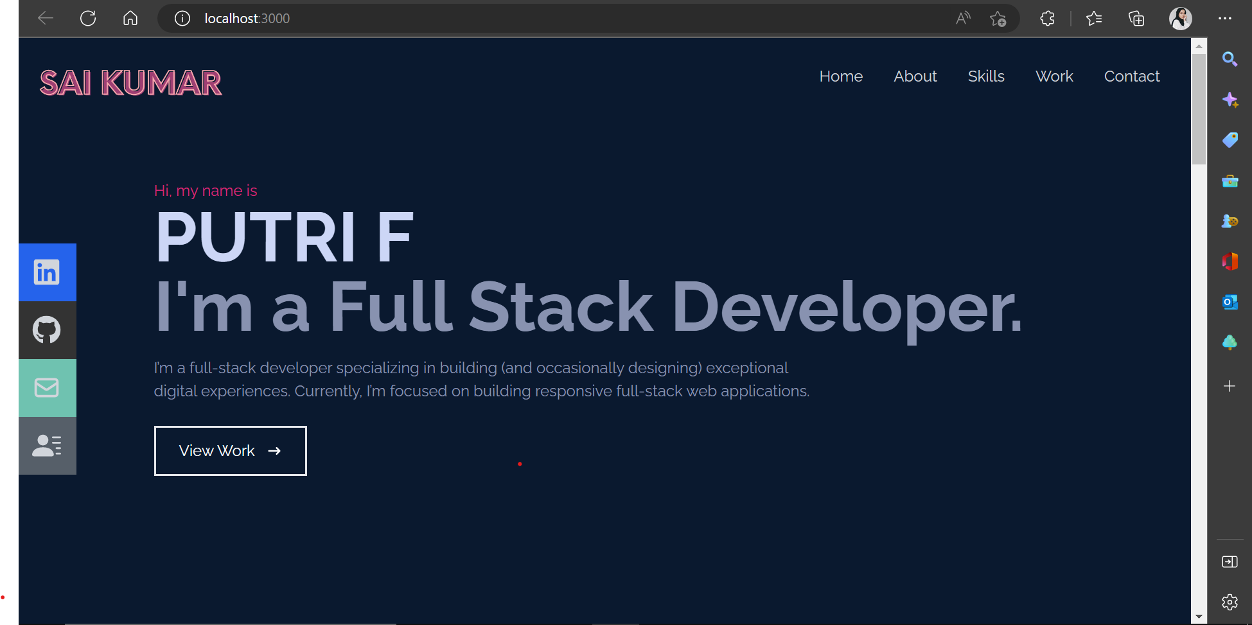Open the LinkedIn profile icon
The image size is (1252, 625).
(x=47, y=272)
